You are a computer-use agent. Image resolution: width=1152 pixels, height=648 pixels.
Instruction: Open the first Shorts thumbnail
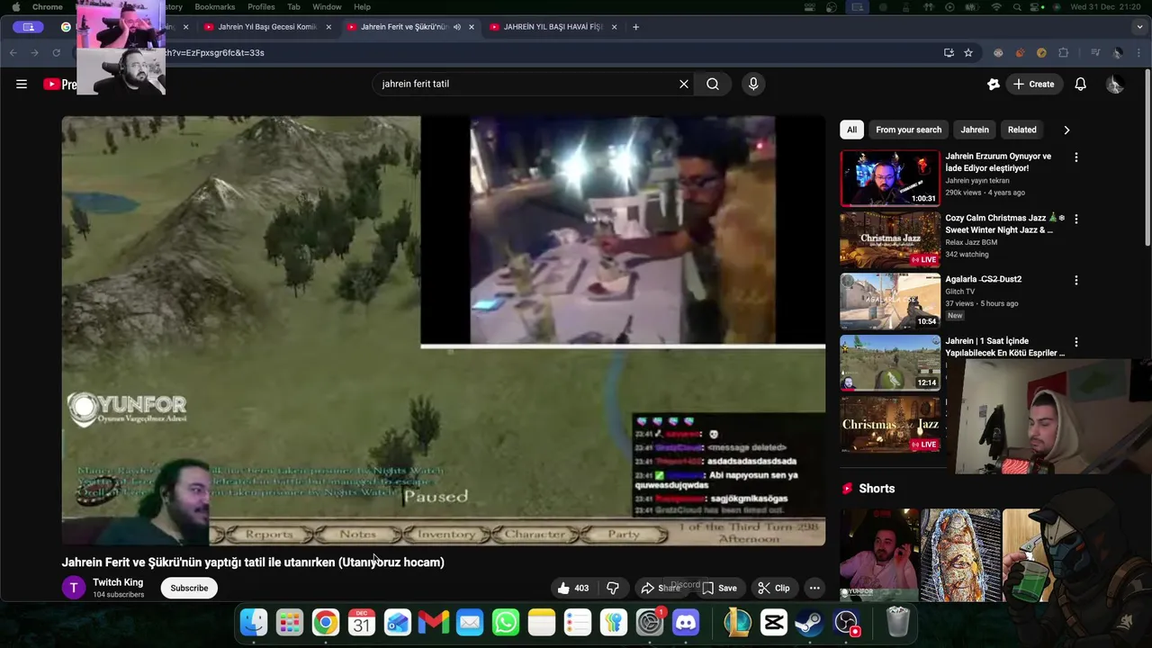878,554
